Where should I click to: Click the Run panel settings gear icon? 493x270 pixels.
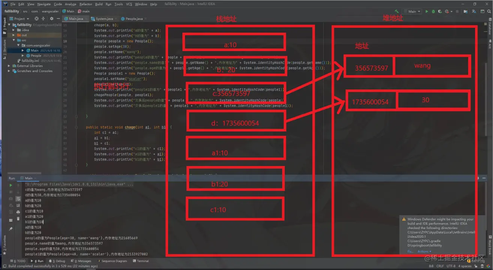click(x=479, y=178)
